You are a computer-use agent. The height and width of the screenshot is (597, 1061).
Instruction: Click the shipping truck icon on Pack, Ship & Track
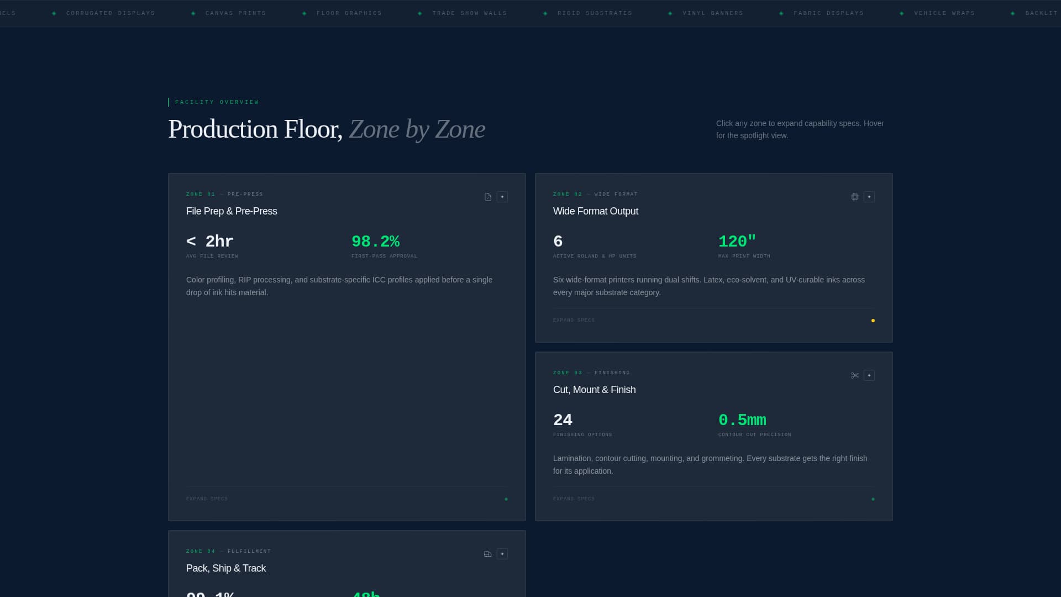click(487, 554)
